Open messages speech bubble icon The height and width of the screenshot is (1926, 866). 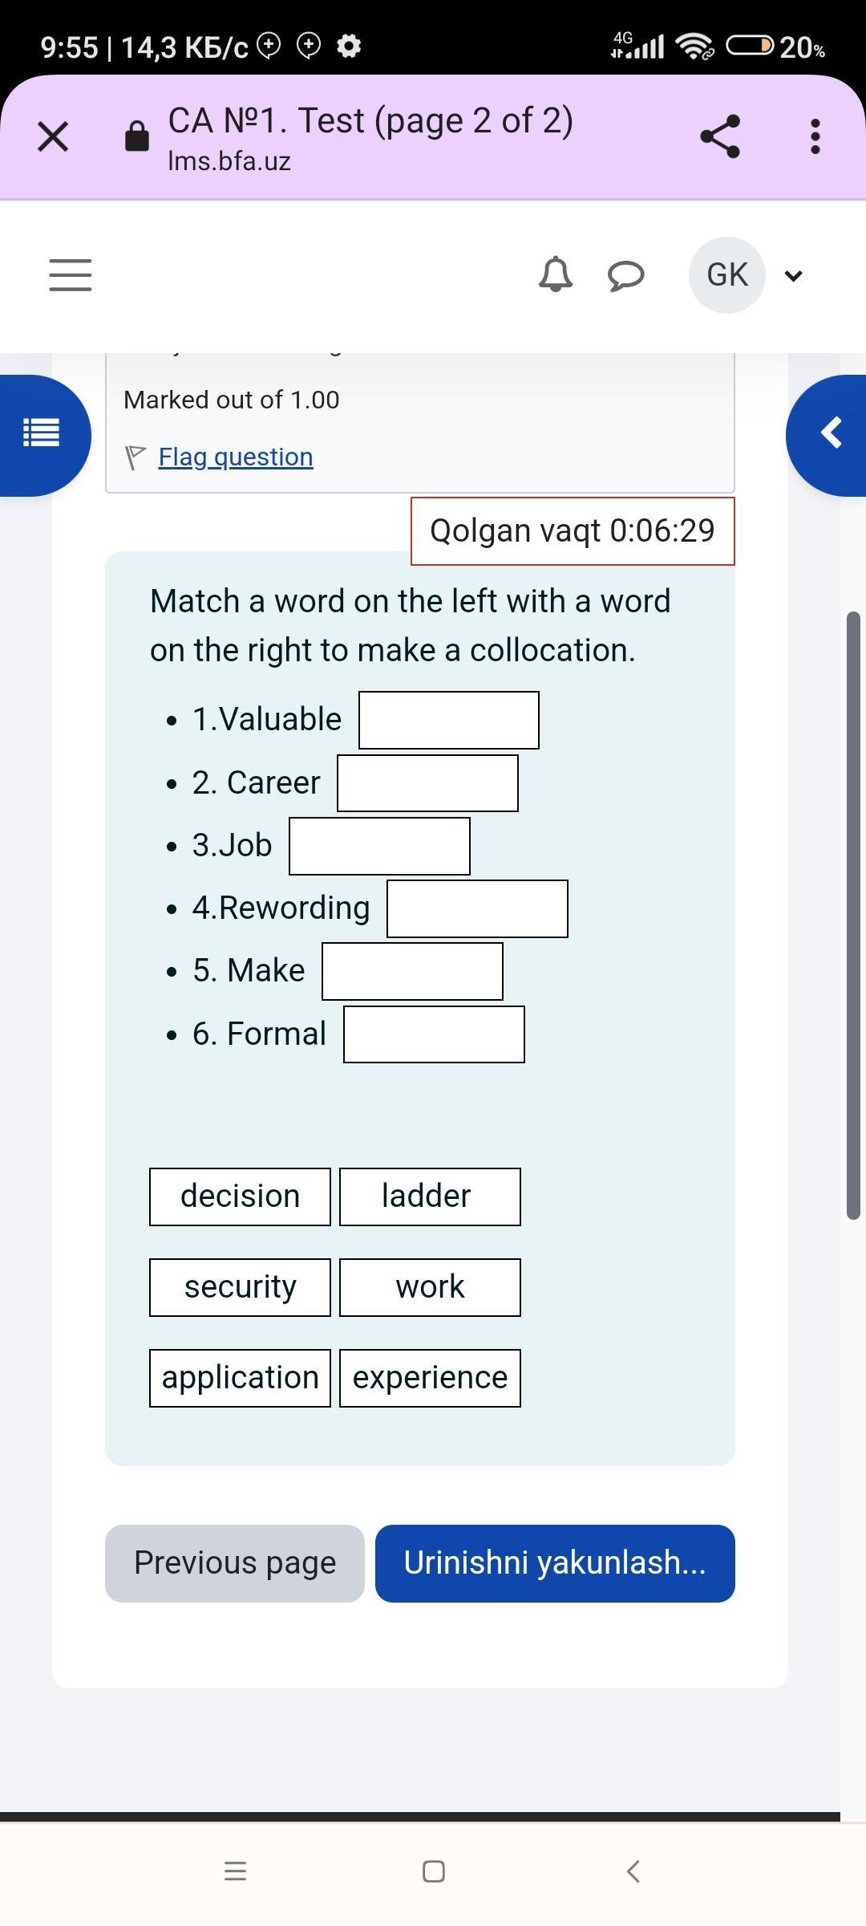click(x=625, y=275)
